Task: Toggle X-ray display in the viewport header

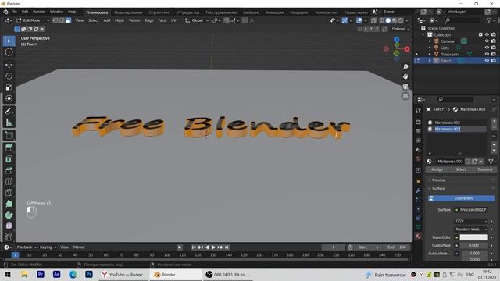Action: coord(373,20)
